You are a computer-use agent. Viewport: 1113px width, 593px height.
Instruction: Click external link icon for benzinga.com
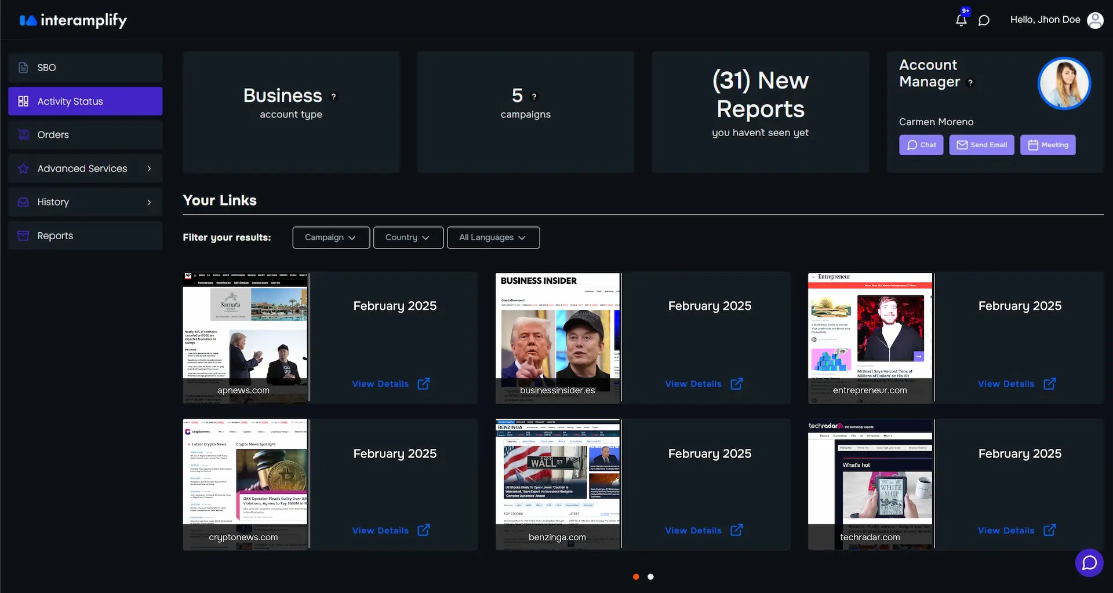pos(737,530)
